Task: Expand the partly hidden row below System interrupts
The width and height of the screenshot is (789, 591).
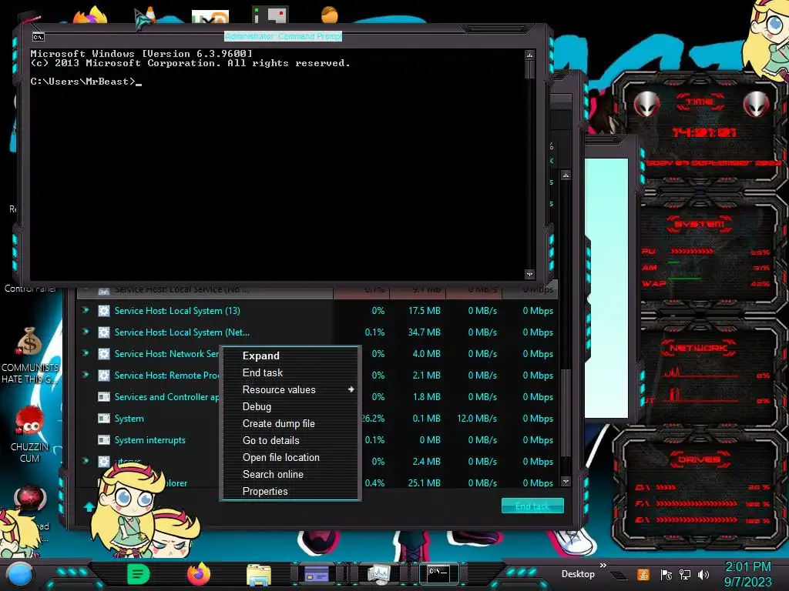Action: (x=86, y=461)
